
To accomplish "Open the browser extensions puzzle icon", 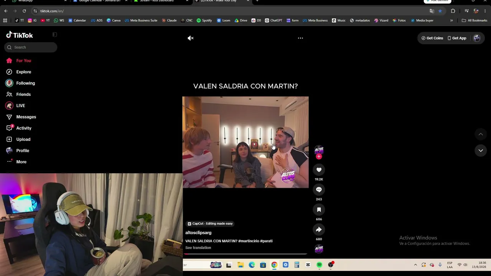I will [x=453, y=11].
